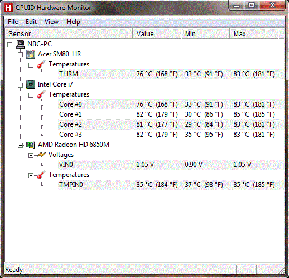Click TMPIN0 min 37 °C (98 °F)
This screenshot has height=278, width=289.
(204, 185)
